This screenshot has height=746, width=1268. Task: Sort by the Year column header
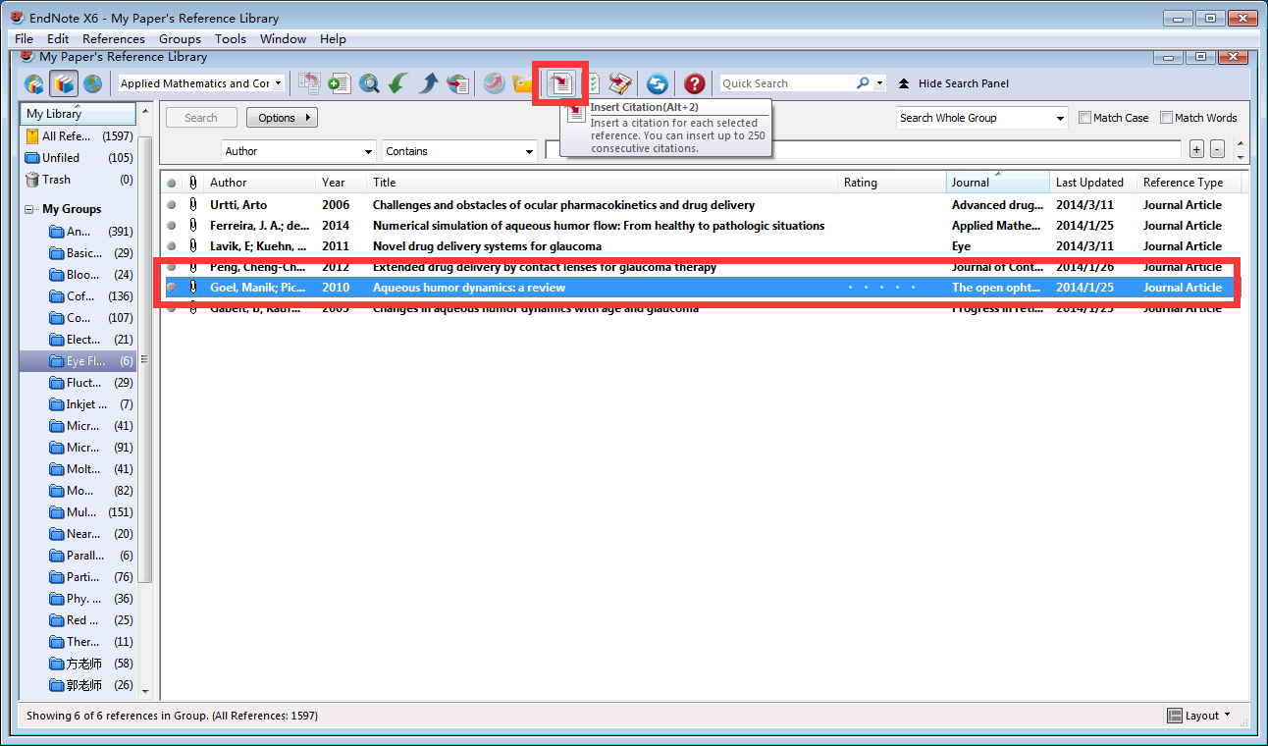(342, 183)
